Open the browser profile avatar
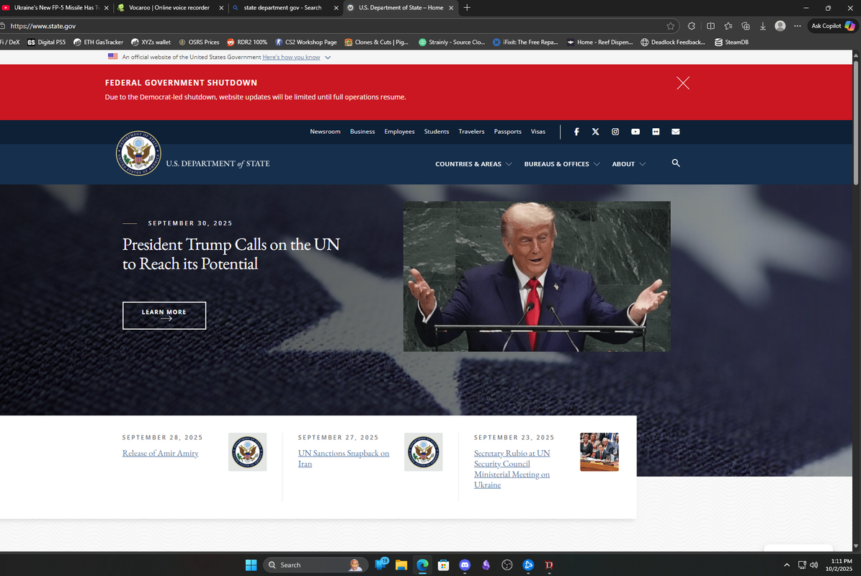 click(x=780, y=26)
